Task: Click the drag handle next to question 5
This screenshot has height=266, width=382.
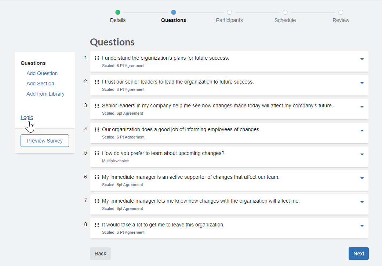Action: (x=97, y=154)
